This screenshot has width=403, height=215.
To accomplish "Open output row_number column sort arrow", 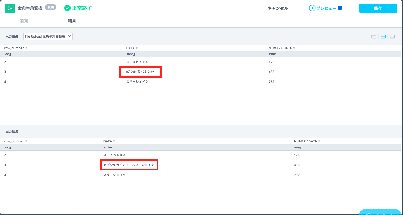I will 26,141.
